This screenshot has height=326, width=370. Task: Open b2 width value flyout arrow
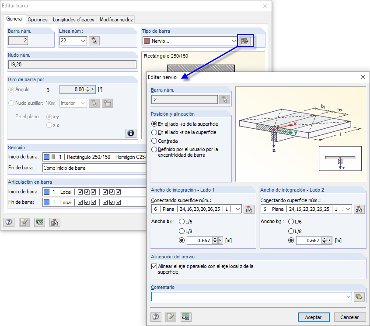330,240
